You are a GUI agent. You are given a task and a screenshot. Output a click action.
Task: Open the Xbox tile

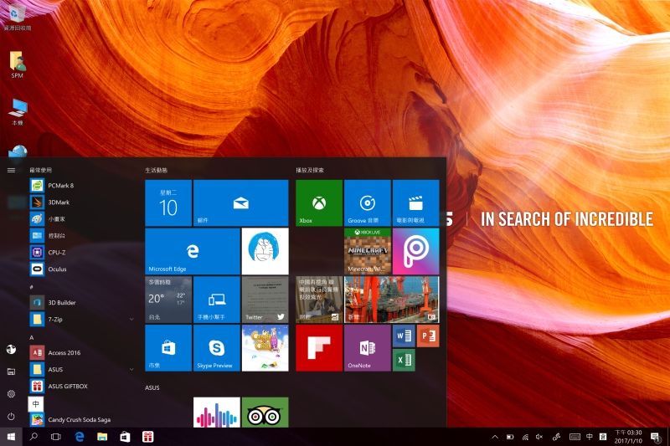pos(318,203)
